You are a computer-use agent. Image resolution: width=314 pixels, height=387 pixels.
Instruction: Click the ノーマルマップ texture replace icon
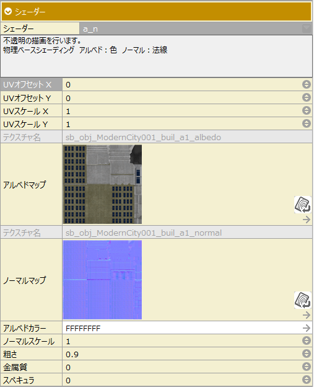click(303, 300)
